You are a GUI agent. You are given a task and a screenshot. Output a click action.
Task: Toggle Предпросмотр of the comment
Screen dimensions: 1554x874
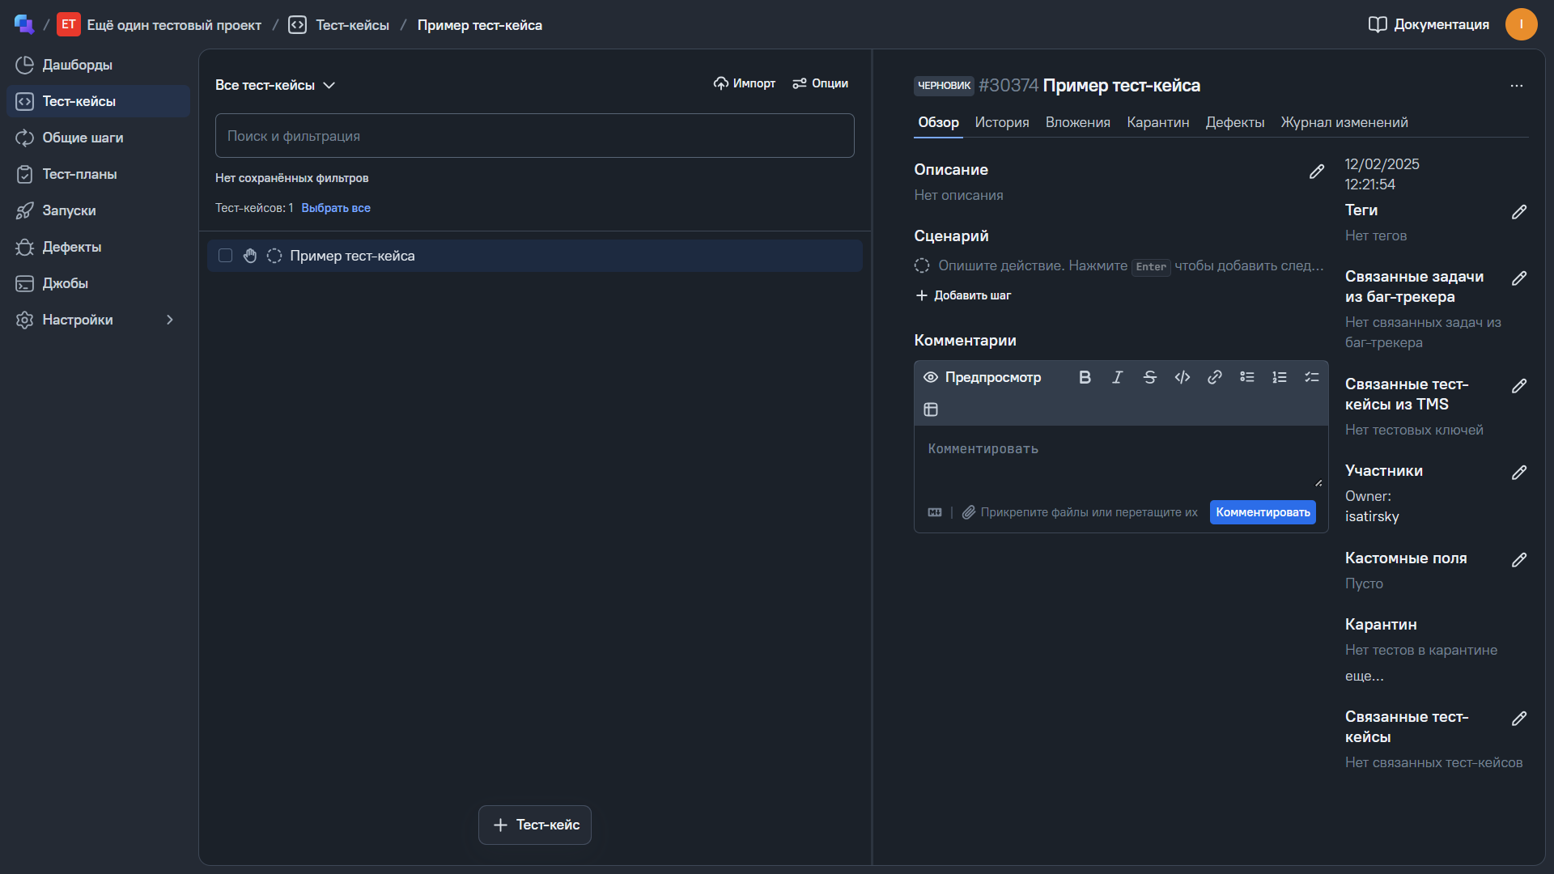983,377
